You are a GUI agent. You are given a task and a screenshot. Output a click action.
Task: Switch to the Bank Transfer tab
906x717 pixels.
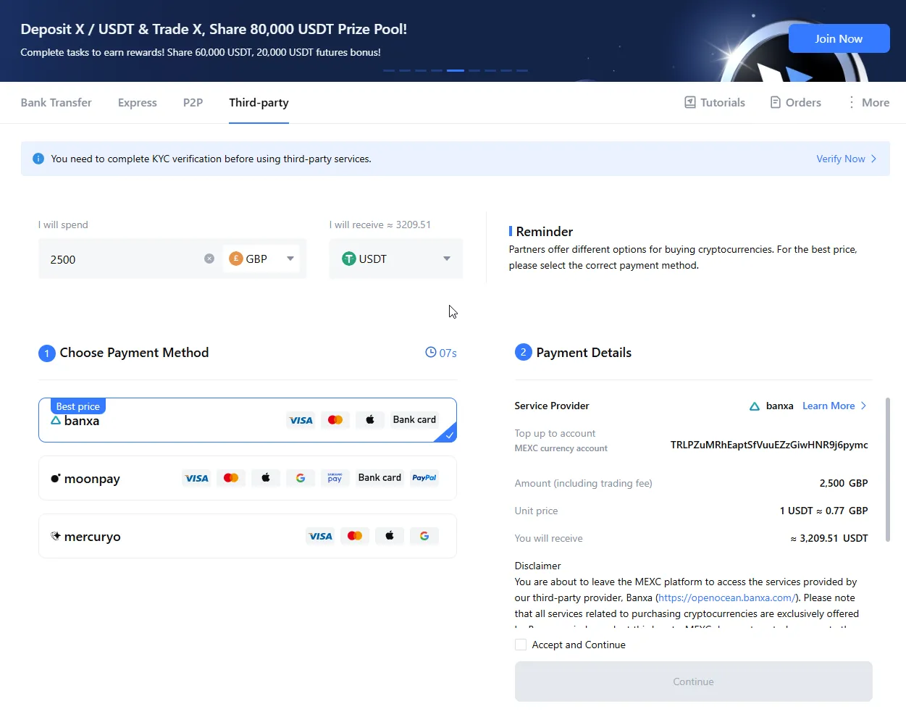(56, 103)
